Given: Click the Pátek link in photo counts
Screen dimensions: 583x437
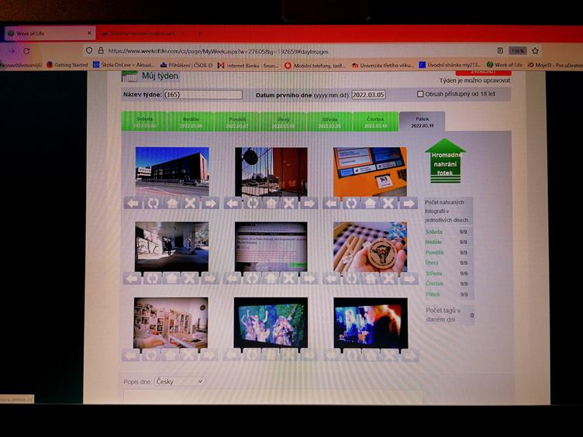Looking at the screenshot, I should pos(433,294).
